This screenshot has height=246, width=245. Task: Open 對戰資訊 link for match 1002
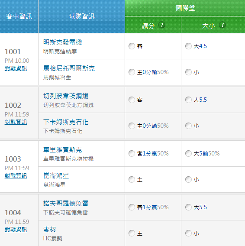coord(16,122)
